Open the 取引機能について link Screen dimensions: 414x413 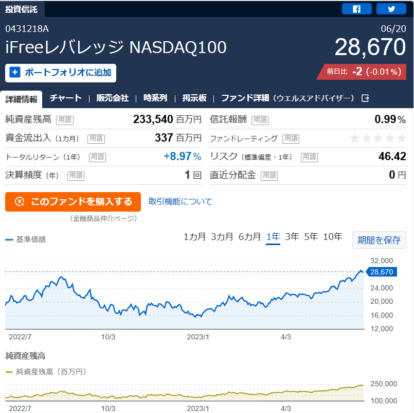click(180, 202)
